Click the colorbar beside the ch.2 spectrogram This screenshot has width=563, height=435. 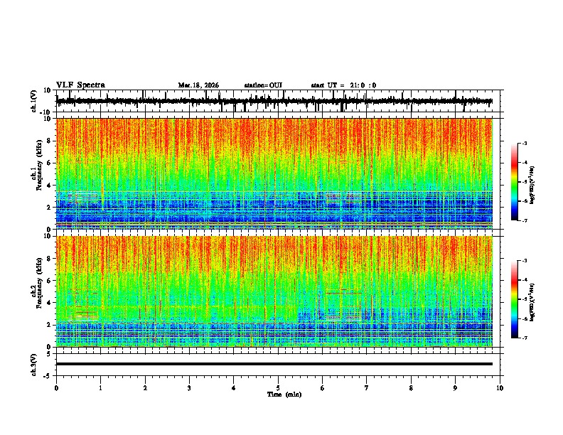[514, 299]
